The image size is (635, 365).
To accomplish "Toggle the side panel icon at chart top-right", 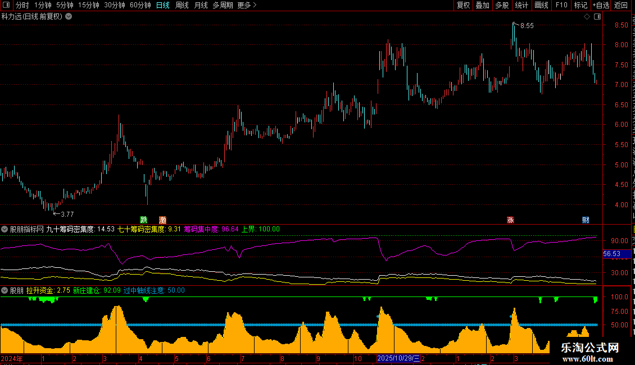I will 597,17.
